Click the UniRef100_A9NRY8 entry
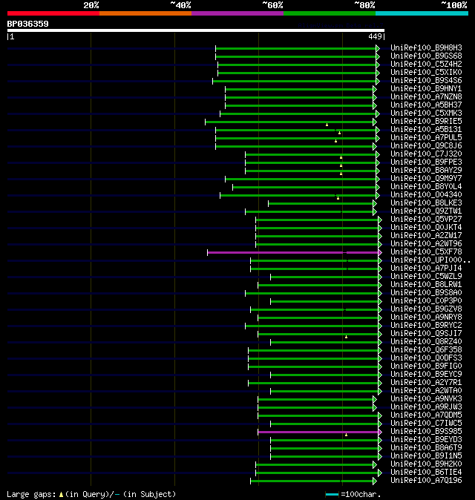 click(426, 318)
